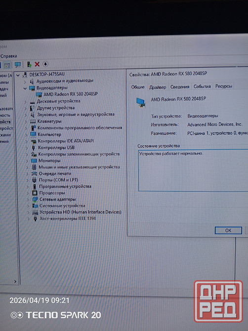The image size is (248, 331).
Task: Click the Контроллеры IDE ATA/ATAPI icon
Action: [34, 141]
